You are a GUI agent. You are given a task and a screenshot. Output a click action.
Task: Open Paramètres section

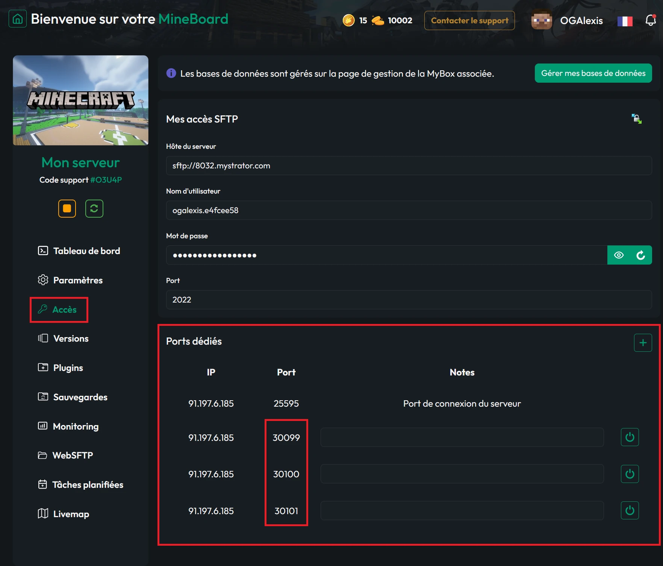70,280
